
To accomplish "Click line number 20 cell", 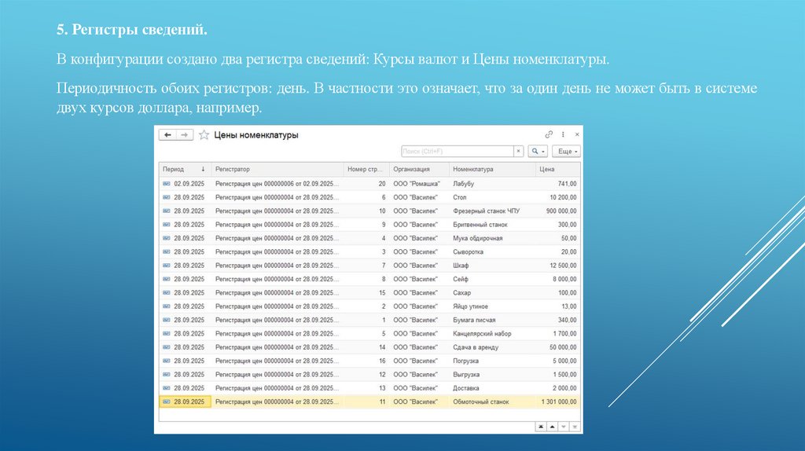I will [x=366, y=184].
